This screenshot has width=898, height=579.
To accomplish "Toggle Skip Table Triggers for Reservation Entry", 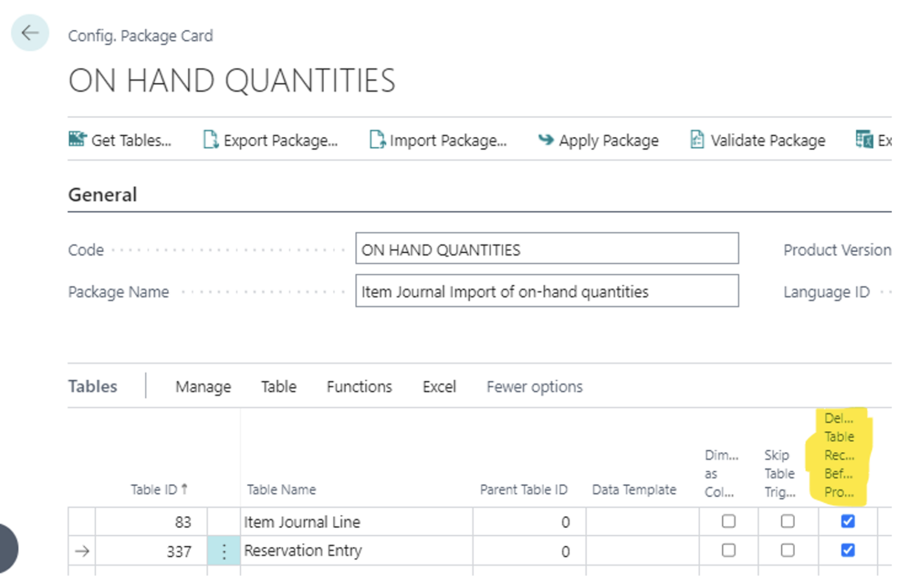I will click(787, 550).
